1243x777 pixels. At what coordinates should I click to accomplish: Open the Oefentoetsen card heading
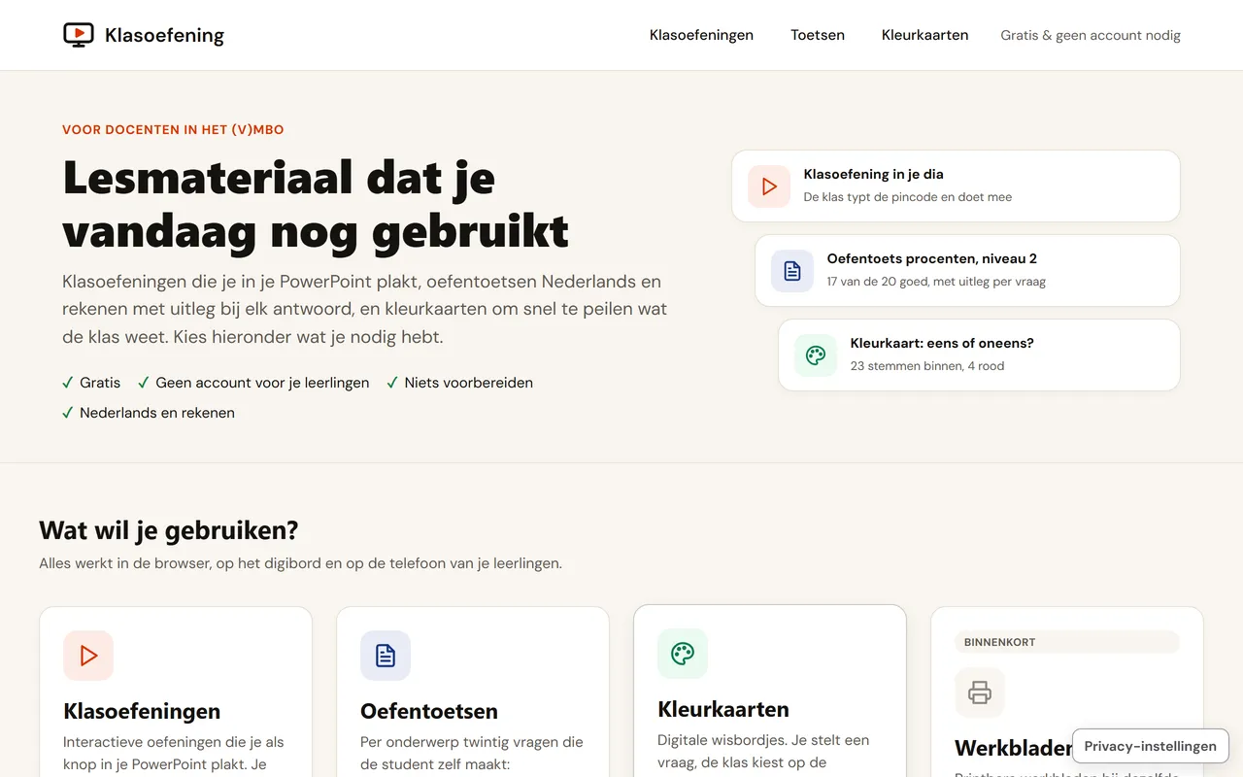coord(429,711)
